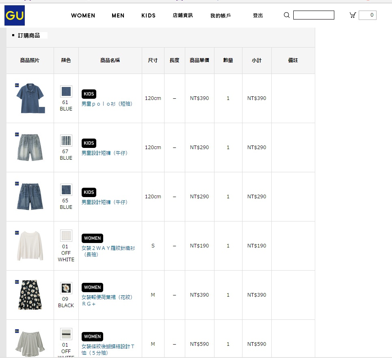This screenshot has height=358, width=392.
Task: Open link 女裝條紋後蝴蝶結設計T恤（5分袖）
Action: point(108,349)
